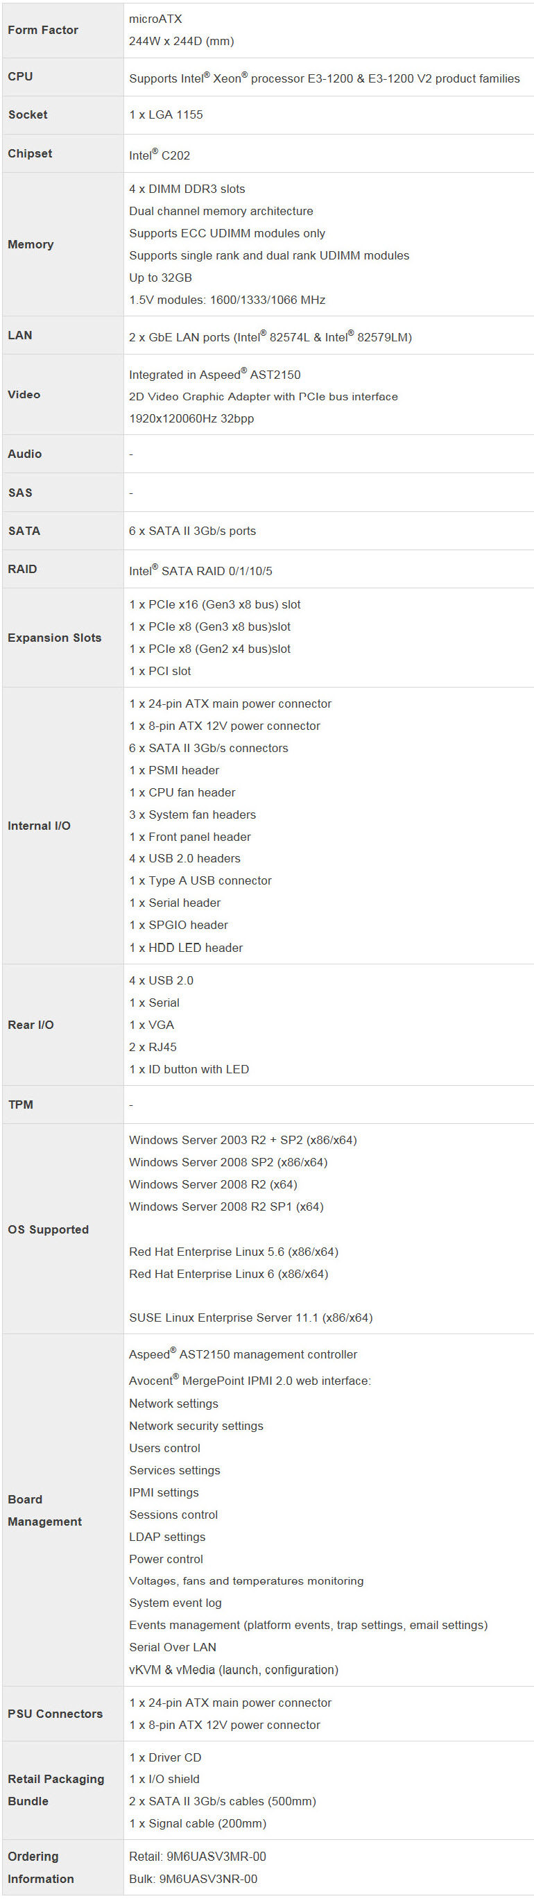Click the Form Factor row label
Viewport: 534px width, 1901px height.
point(43,31)
